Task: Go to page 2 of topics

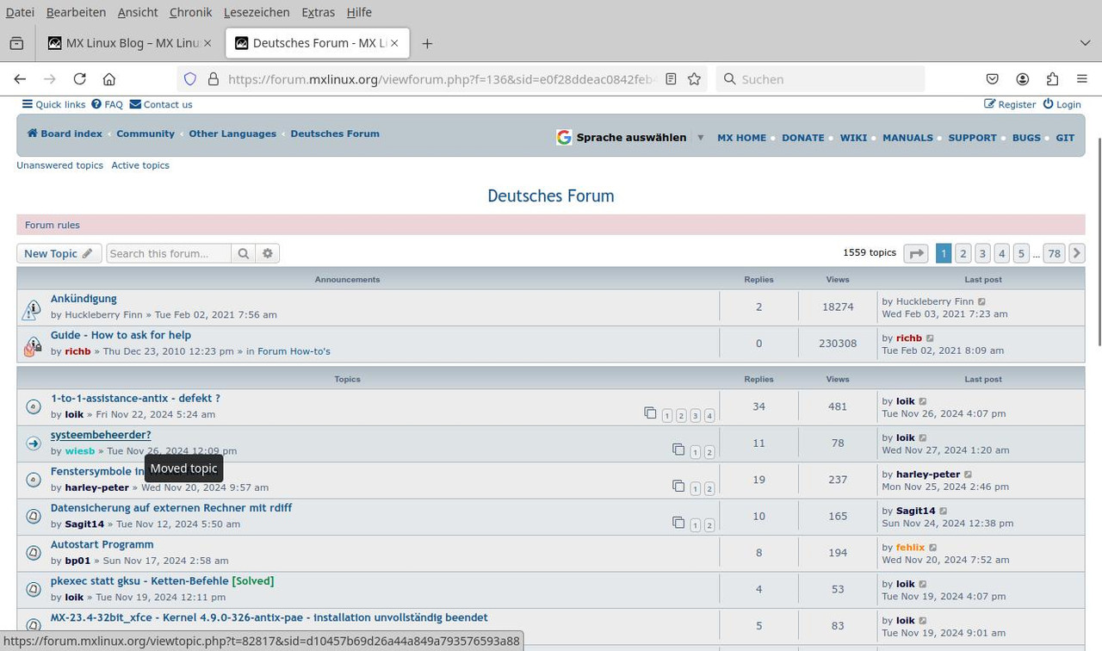Action: 963,253
